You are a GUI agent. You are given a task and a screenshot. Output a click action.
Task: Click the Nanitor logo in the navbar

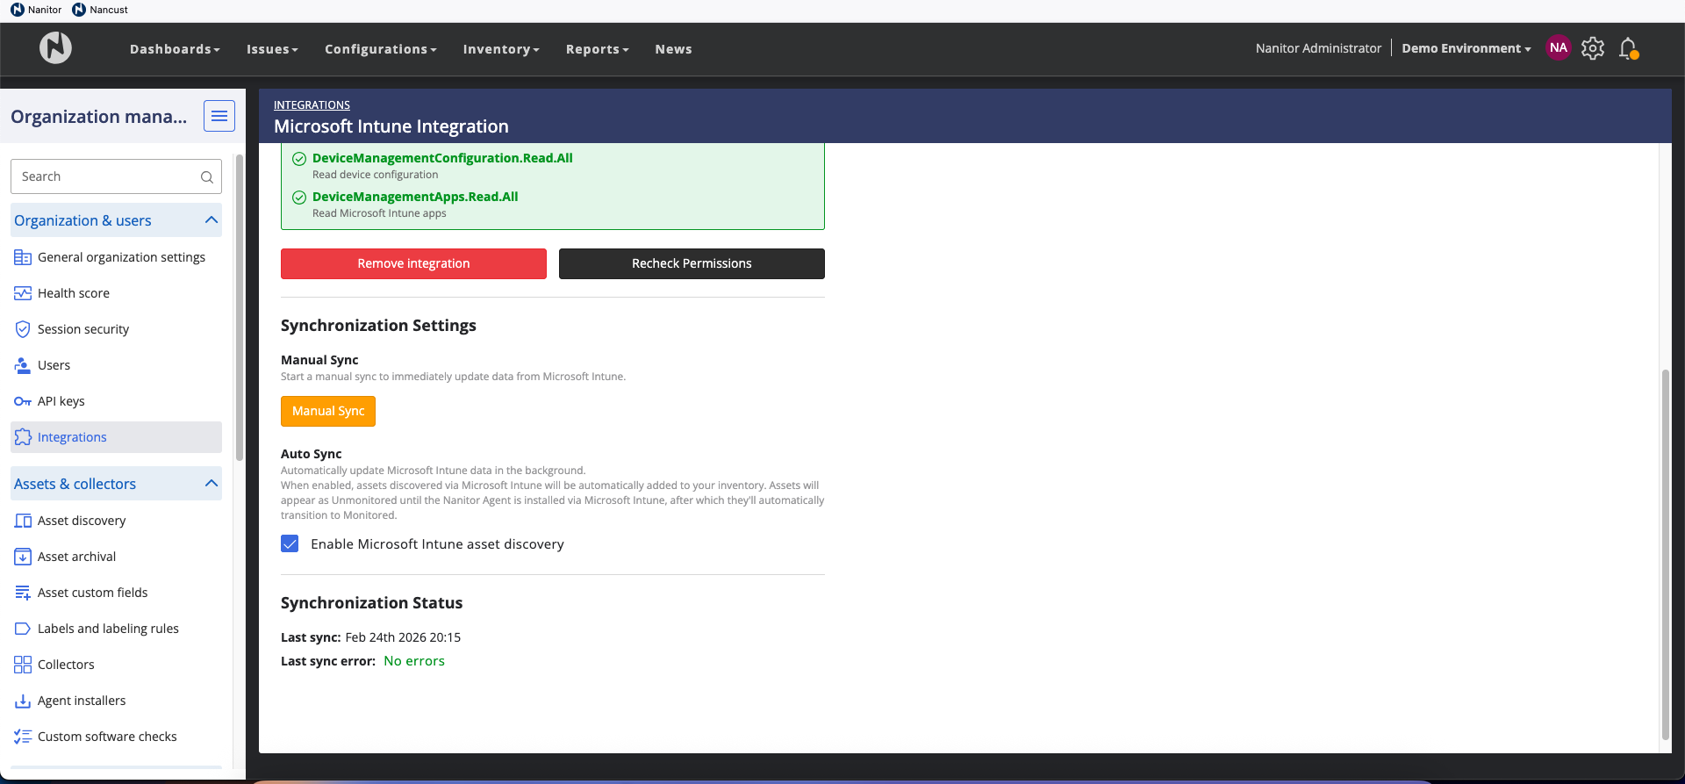click(x=55, y=48)
